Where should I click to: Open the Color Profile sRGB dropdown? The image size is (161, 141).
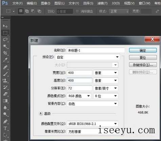pos(93,124)
